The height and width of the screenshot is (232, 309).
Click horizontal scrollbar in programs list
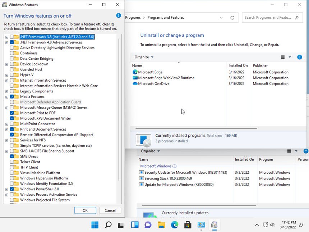[196, 128]
